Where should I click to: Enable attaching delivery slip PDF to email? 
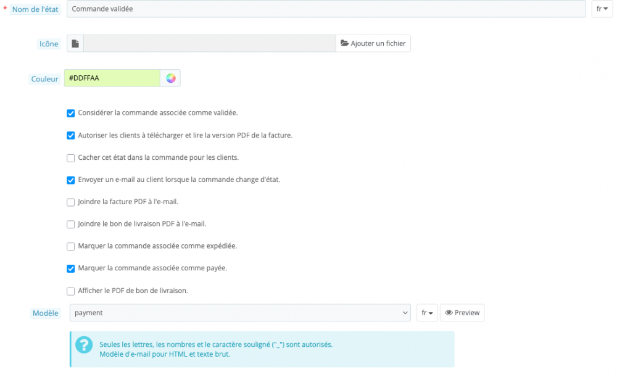[x=70, y=224]
